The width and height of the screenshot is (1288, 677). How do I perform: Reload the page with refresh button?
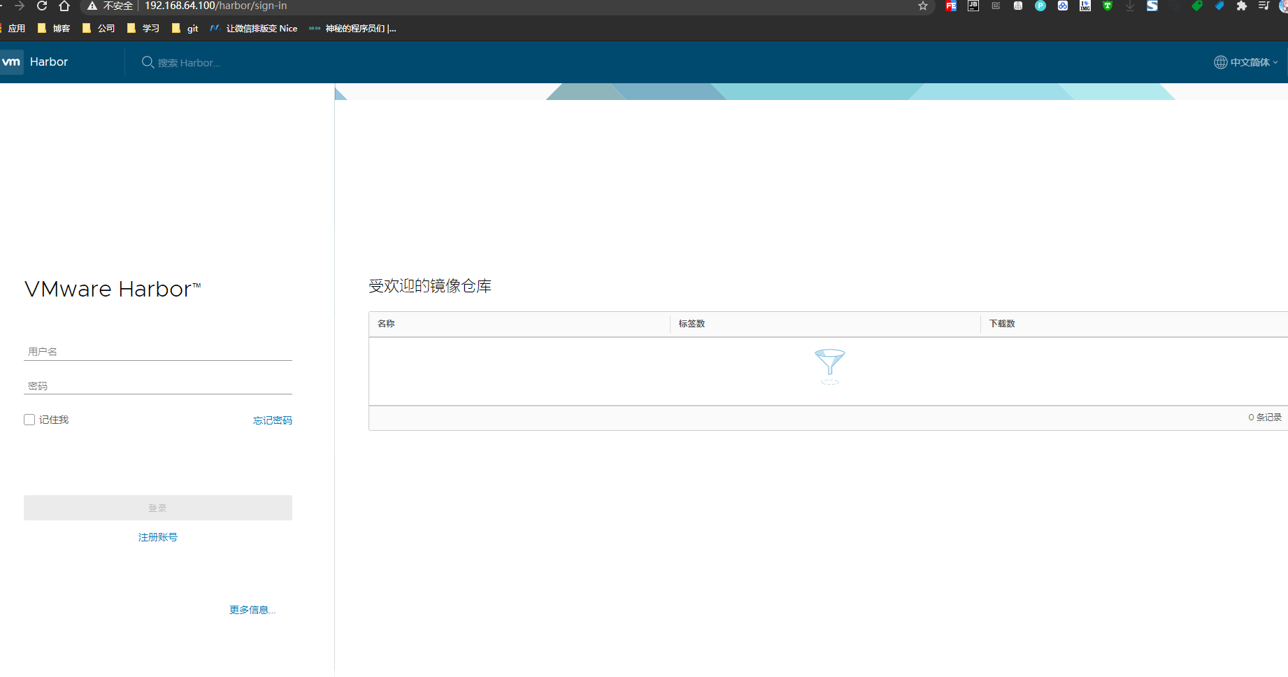pos(42,6)
